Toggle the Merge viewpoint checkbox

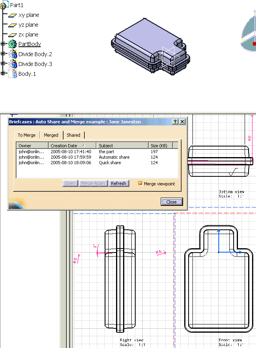(x=140, y=183)
